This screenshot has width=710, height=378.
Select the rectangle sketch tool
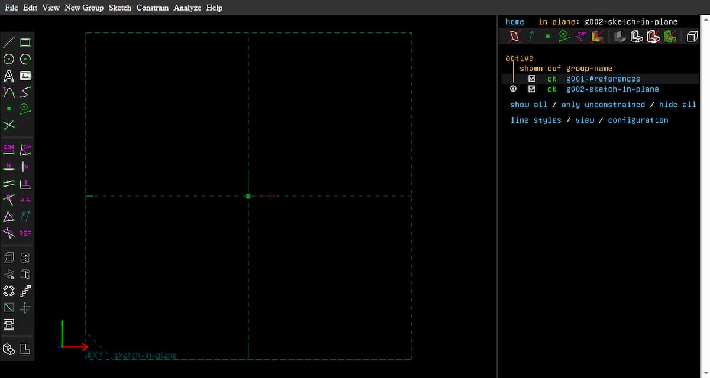coord(25,43)
